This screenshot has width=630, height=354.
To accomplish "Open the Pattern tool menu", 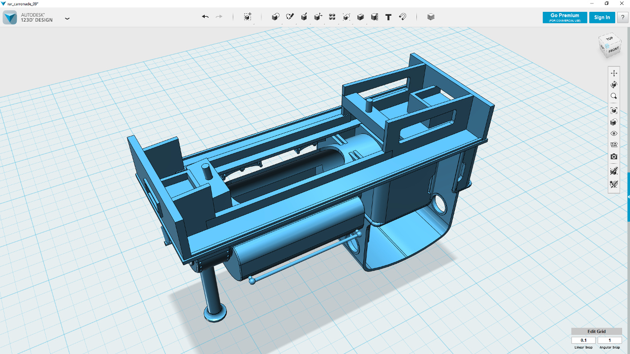I will point(332,17).
